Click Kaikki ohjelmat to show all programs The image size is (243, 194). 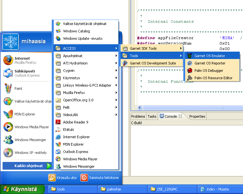coord(27,166)
